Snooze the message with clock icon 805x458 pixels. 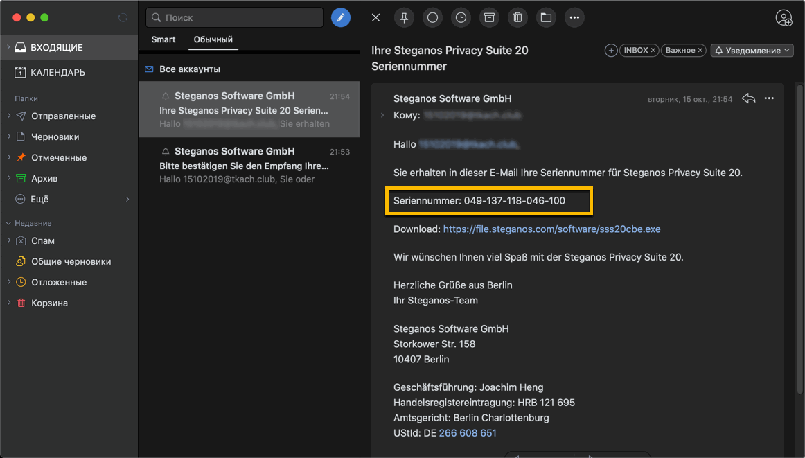point(461,17)
